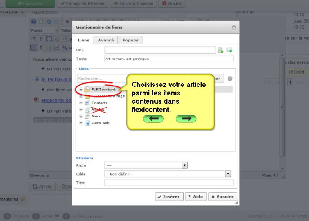Click the email link icon beside the URL field
This screenshot has height=221, width=309.
(x=229, y=50)
